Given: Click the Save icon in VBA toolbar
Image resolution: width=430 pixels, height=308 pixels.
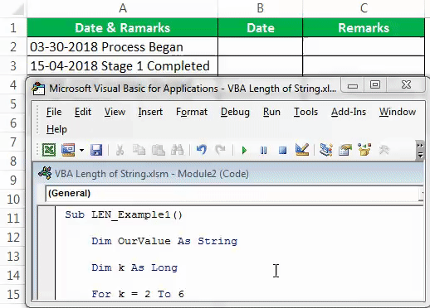Looking at the screenshot, I should [96, 150].
